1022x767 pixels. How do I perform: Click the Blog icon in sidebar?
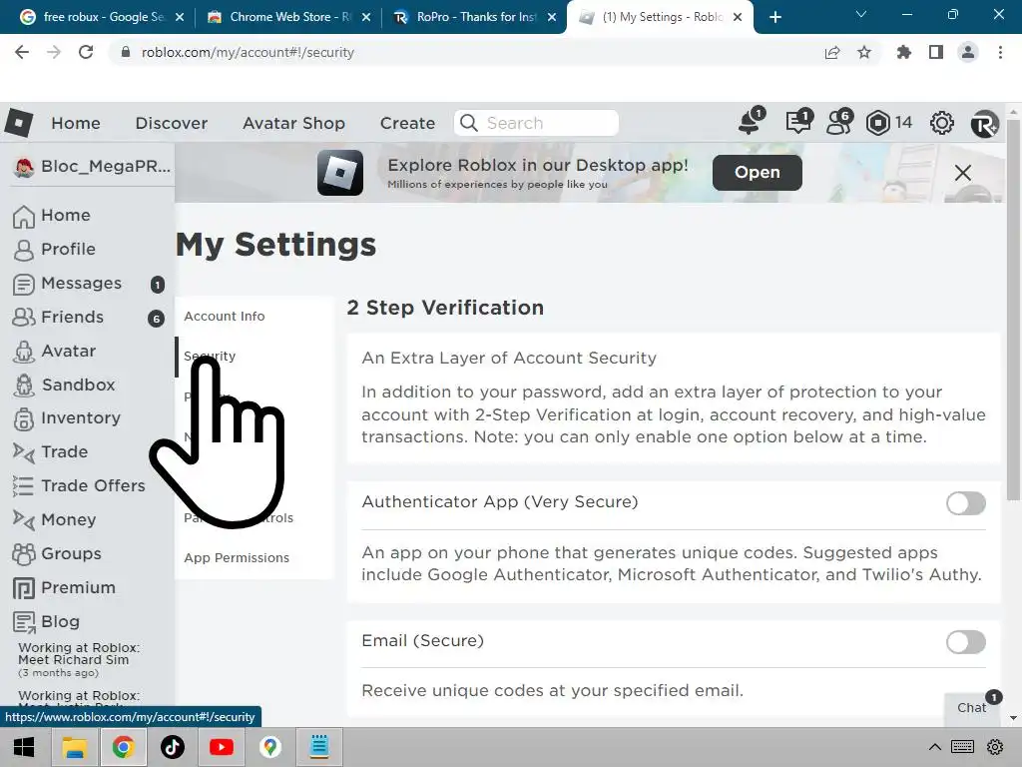pos(24,622)
